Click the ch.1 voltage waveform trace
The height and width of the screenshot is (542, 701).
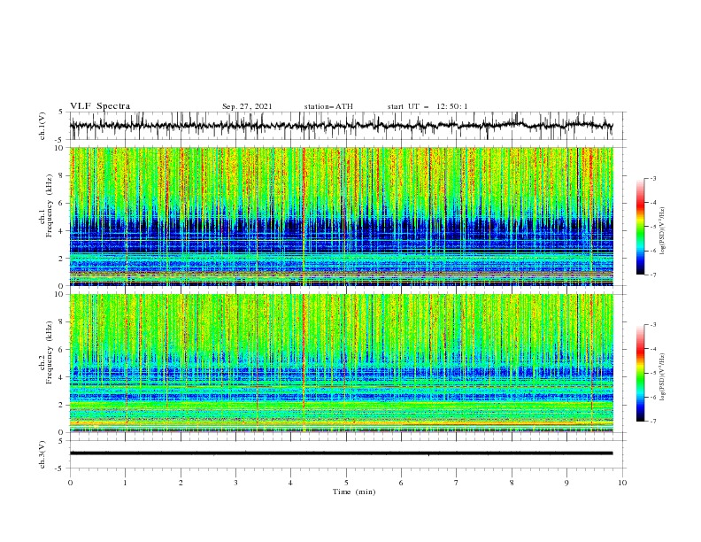(341, 126)
